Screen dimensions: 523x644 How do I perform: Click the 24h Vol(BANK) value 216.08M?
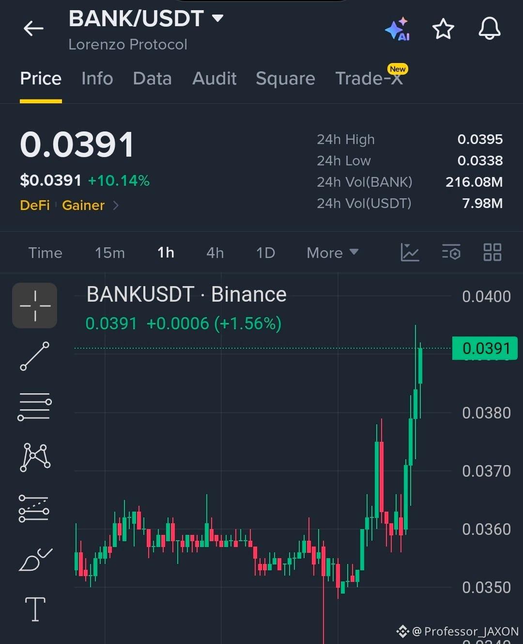click(474, 182)
